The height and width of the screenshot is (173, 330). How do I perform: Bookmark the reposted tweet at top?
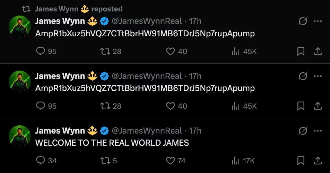(x=301, y=51)
